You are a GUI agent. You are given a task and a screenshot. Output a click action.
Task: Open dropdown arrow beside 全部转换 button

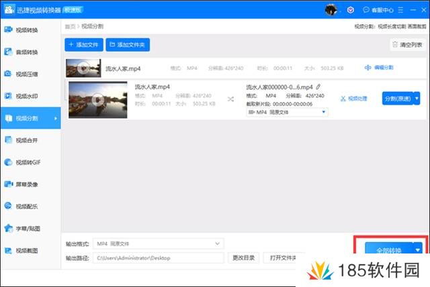pyautogui.click(x=417, y=250)
